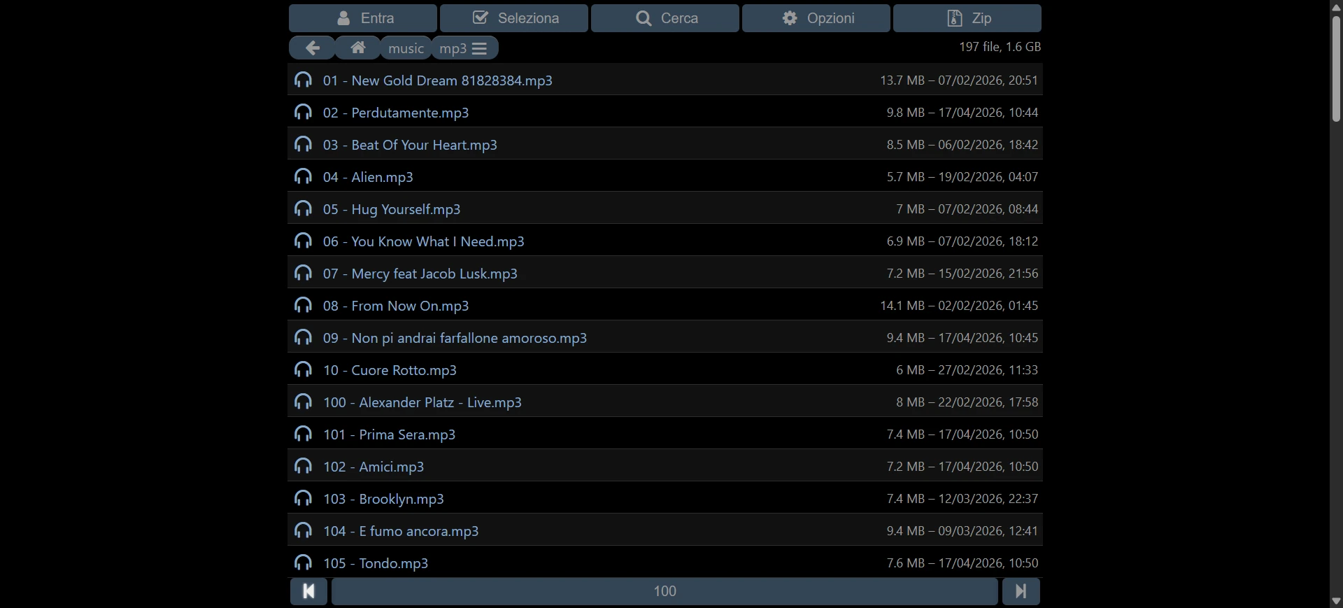Image resolution: width=1343 pixels, height=608 pixels.
Task: Click the Entra login button
Action: point(363,18)
